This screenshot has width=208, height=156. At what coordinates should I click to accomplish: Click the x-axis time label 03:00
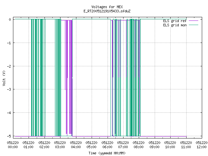tap(60, 147)
